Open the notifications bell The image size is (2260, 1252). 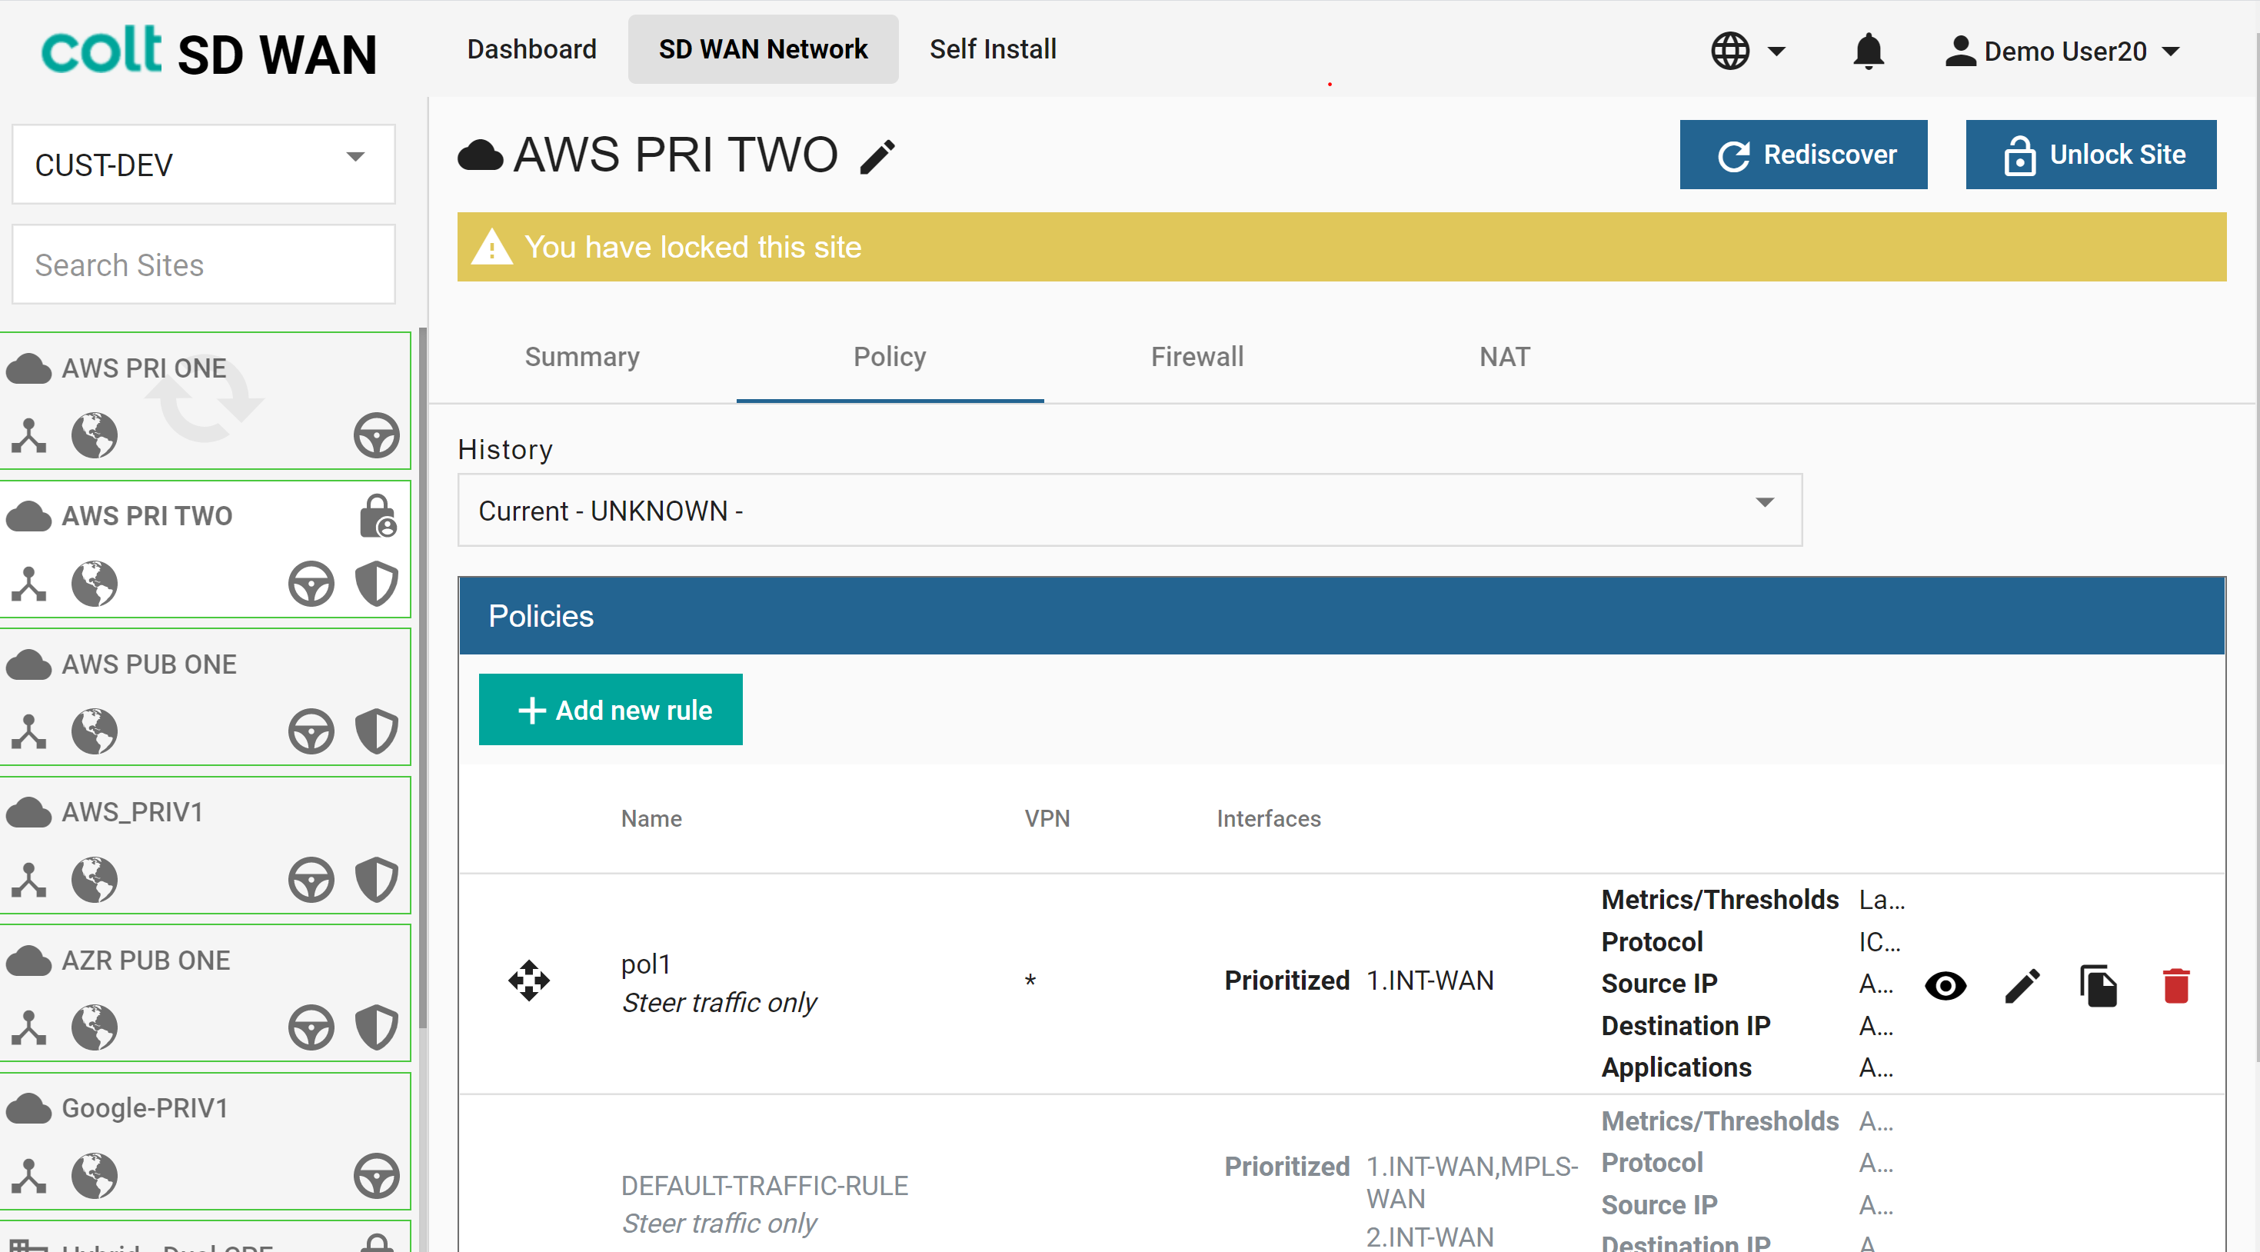tap(1869, 50)
